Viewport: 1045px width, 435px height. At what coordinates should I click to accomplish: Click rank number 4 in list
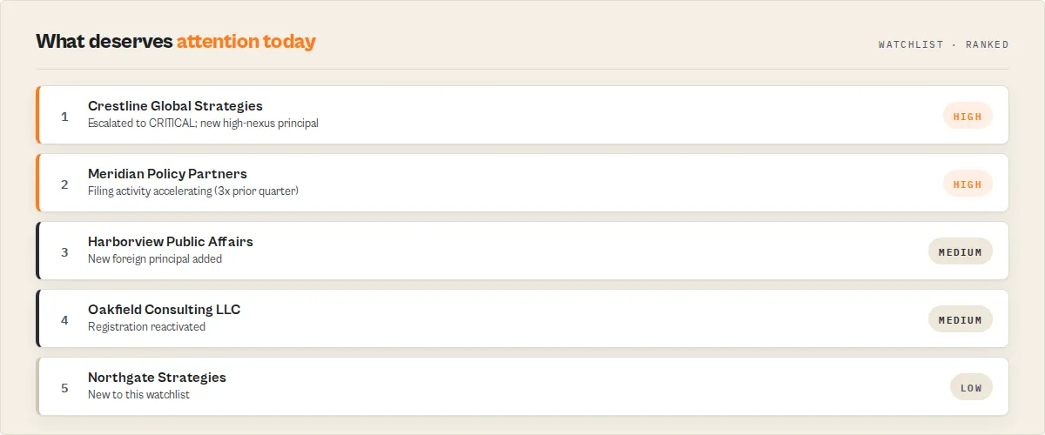point(64,319)
